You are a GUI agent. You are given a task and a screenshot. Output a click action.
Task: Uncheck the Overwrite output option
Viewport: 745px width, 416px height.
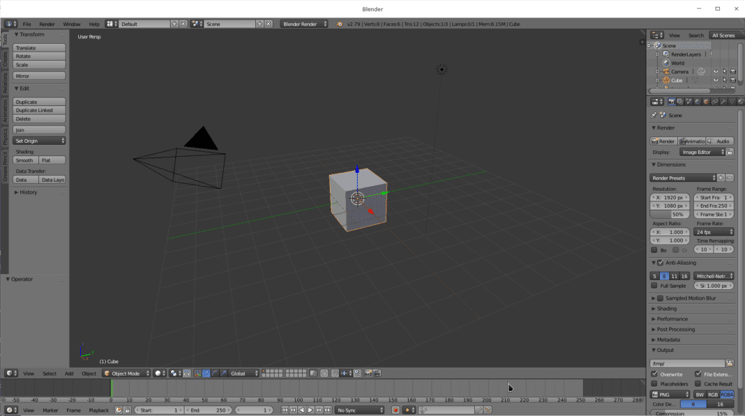click(654, 374)
